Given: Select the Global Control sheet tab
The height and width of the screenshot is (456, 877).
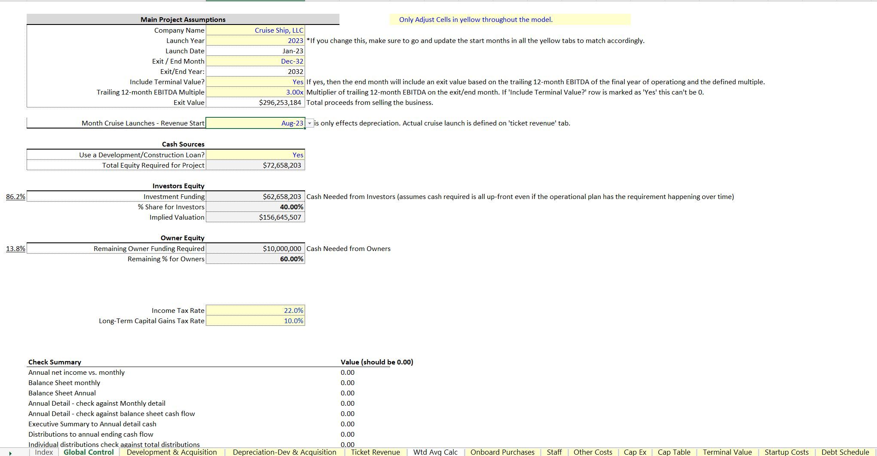Looking at the screenshot, I should tap(89, 452).
